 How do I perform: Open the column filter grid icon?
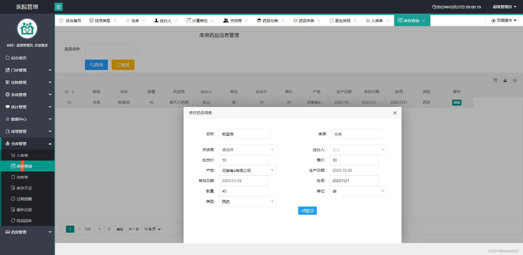495,80
